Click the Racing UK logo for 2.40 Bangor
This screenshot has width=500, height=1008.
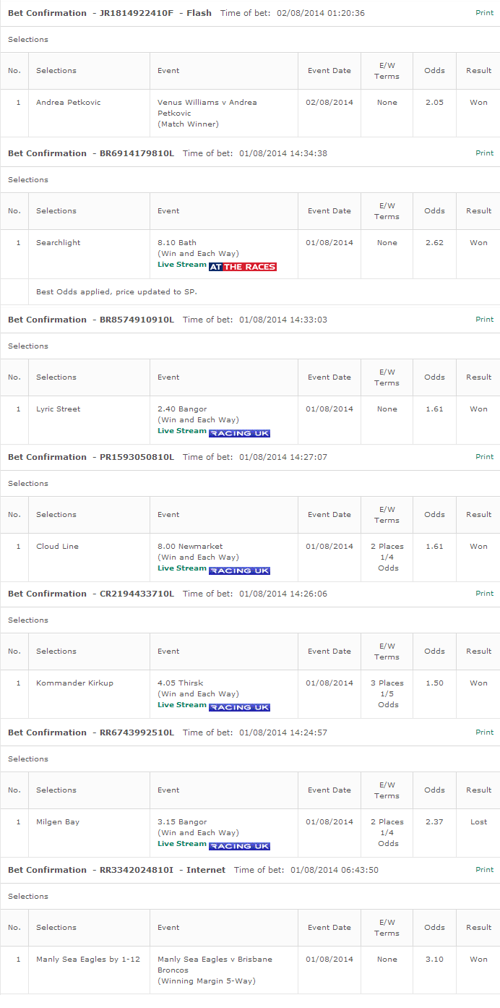pyautogui.click(x=239, y=433)
